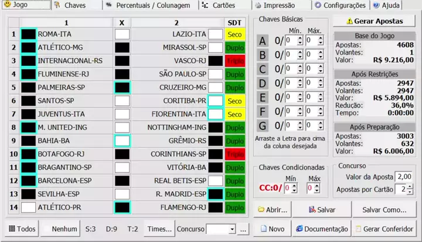Select key letter B in Chaves Básicas
This screenshot has height=242, width=422.
[263, 55]
